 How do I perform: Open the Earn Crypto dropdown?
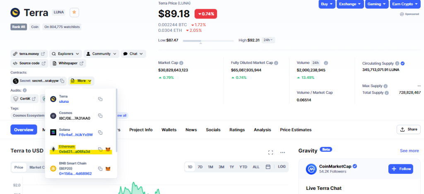click(x=405, y=4)
